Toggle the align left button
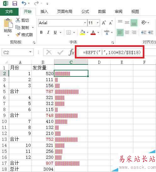This screenshot has height=172, width=156. click(120, 32)
